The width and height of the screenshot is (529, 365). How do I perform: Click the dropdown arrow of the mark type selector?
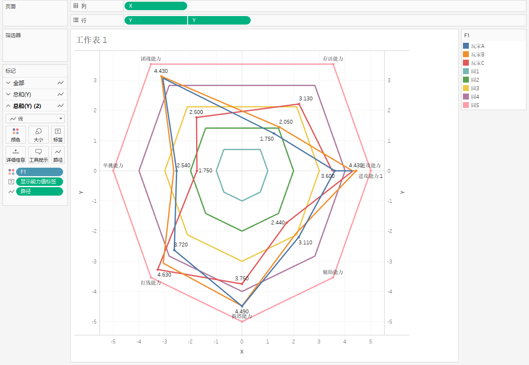[61, 119]
